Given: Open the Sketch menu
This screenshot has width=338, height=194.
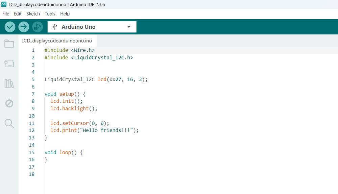Looking at the screenshot, I should pos(33,14).
